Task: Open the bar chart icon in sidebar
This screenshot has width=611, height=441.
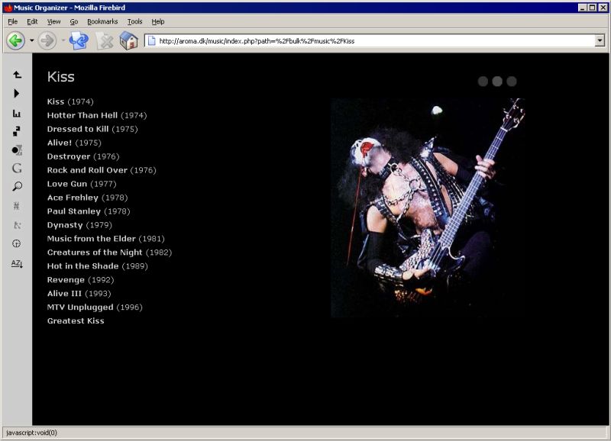Action: pos(16,111)
